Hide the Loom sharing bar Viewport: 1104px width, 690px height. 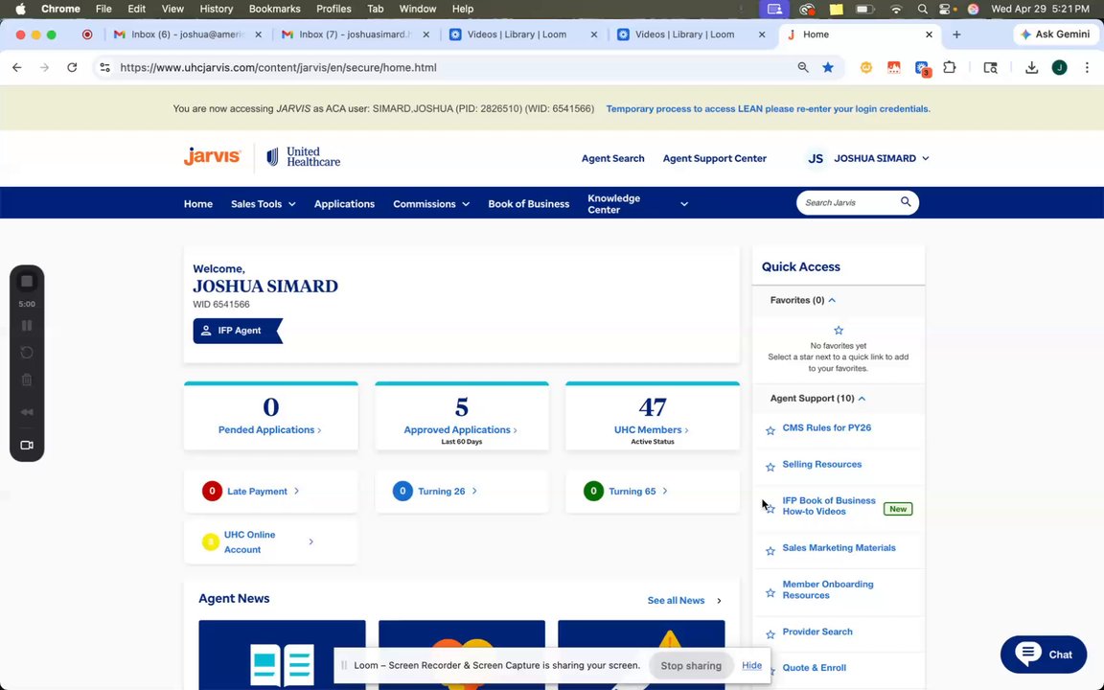[x=751, y=665]
